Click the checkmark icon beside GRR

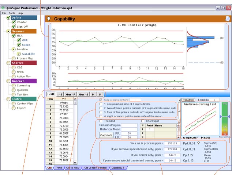coord(19,40)
